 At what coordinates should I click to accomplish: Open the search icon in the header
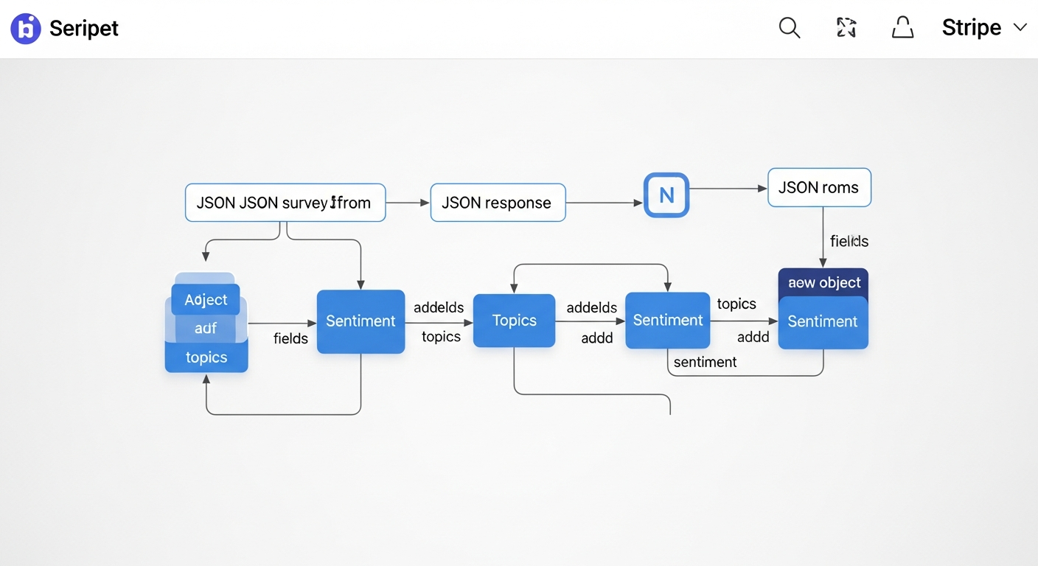pos(790,27)
